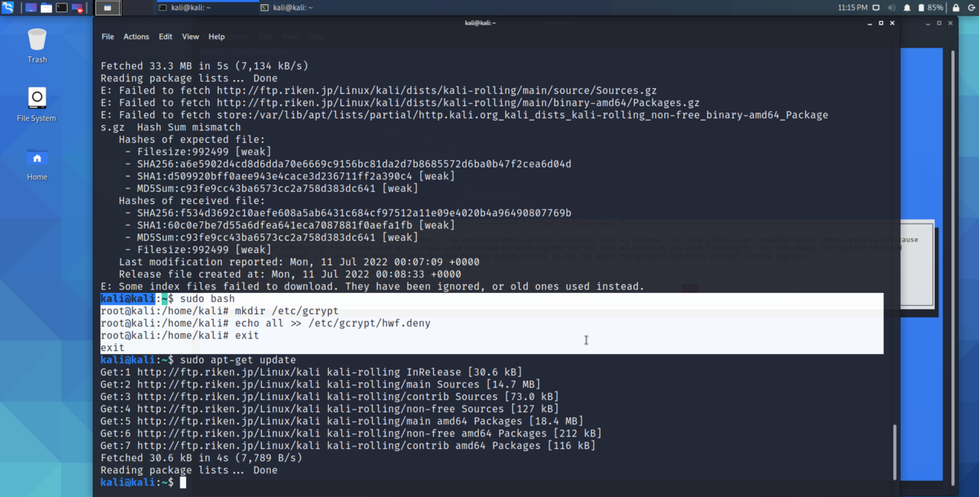The height and width of the screenshot is (497, 979).
Task: Open the terminal Edit menu
Action: (166, 37)
